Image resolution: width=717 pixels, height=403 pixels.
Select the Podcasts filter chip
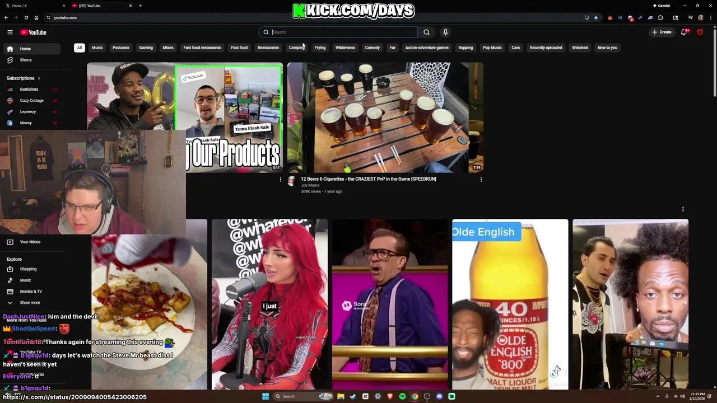coord(121,48)
